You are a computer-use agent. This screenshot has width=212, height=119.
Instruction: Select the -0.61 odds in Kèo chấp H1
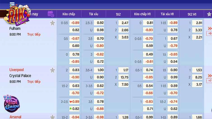pyautogui.click(x=148, y=62)
